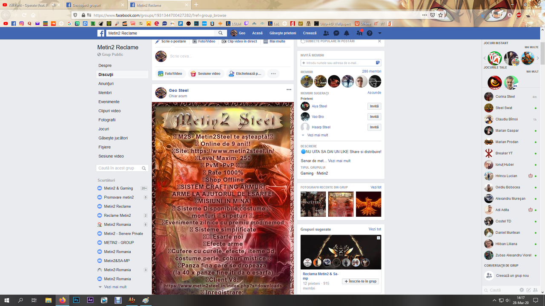Open the Notifications bell icon
The image size is (545, 306).
point(347,33)
